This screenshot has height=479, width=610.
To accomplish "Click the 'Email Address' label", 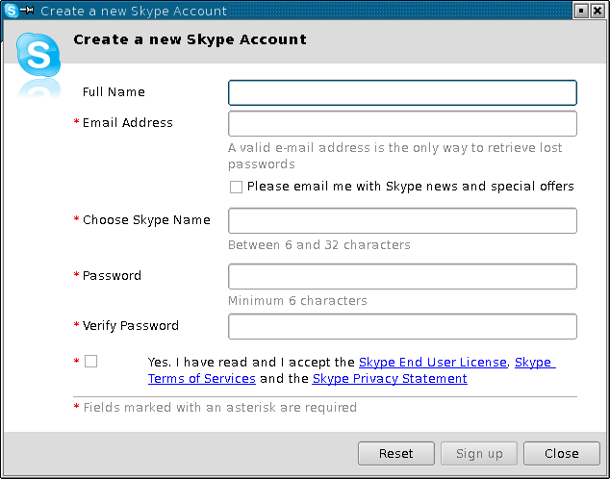I will pos(128,123).
